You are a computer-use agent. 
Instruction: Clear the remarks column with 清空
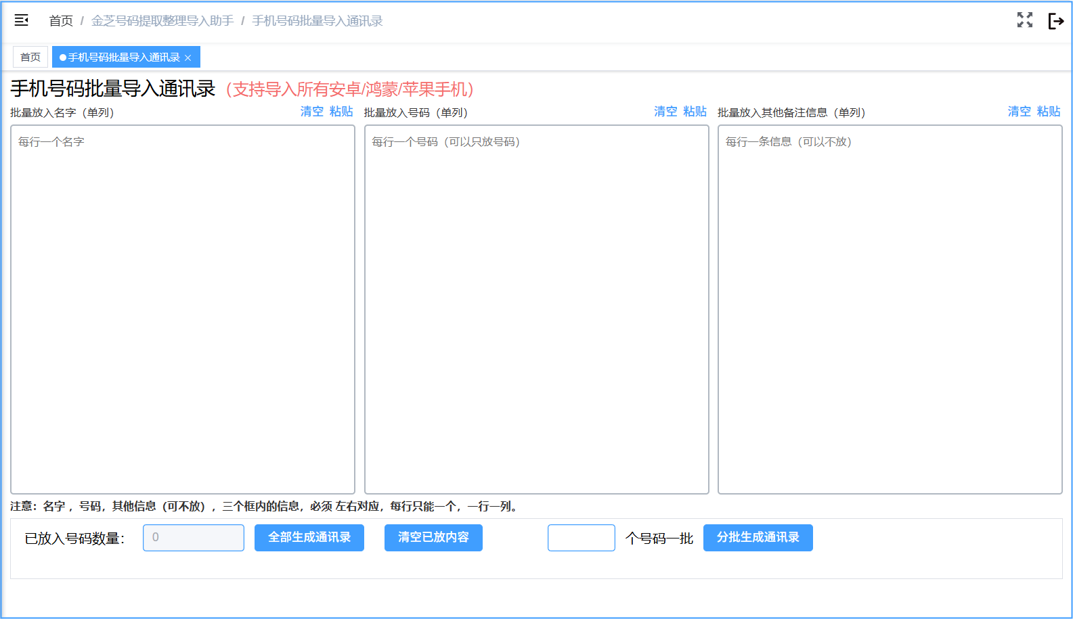(x=1020, y=112)
